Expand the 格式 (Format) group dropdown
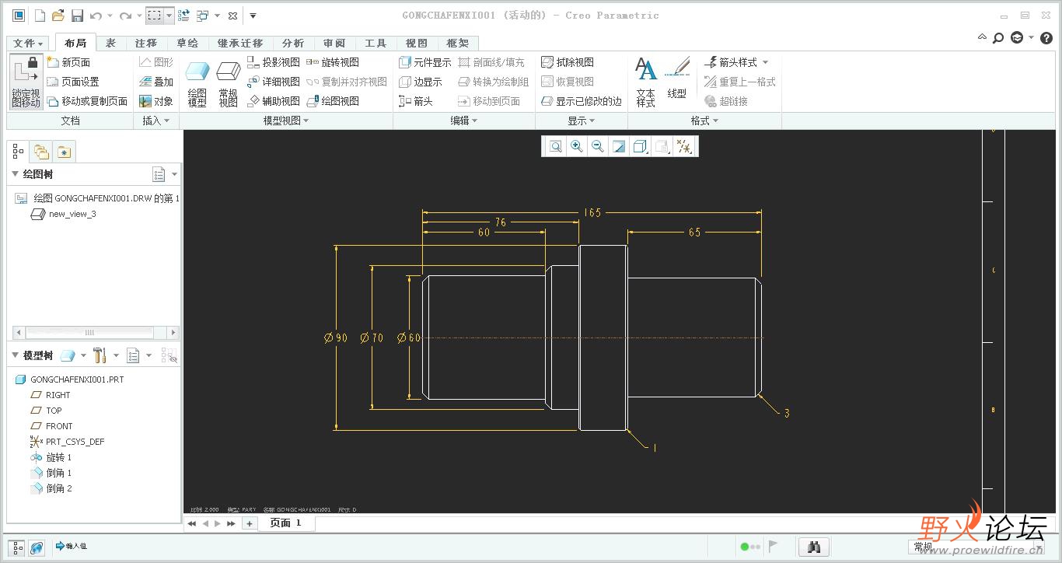This screenshot has width=1062, height=563. point(704,121)
